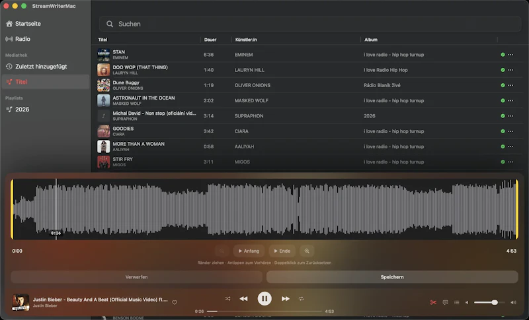Sort by the Album column header
Viewport: 529px width, 320px height.
point(371,40)
